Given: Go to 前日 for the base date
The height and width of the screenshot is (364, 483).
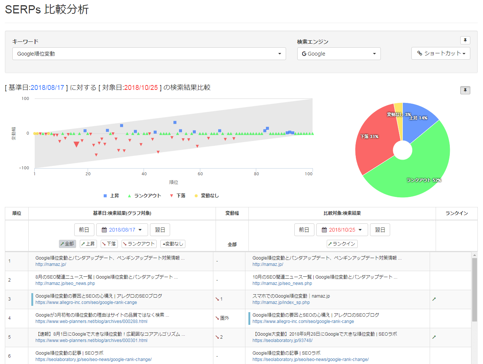Looking at the screenshot, I should (x=84, y=230).
